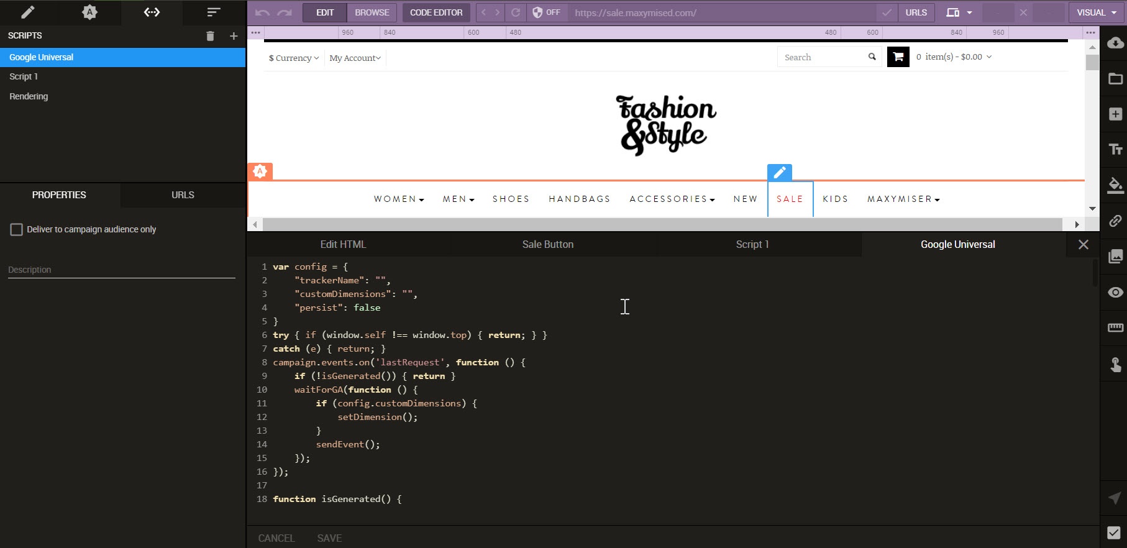Screen dimensions: 1127x548
Task: Open the image gallery icon in sidebar
Action: point(1115,256)
